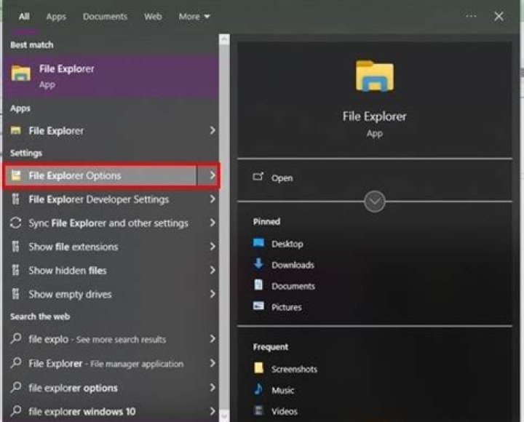Click the Show file extensions settings icon

pyautogui.click(x=16, y=246)
